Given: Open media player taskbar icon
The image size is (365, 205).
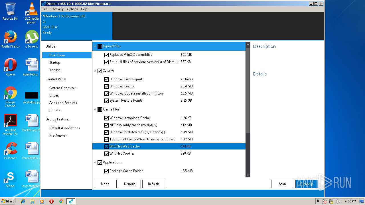Looking at the screenshot, I should [42, 201].
